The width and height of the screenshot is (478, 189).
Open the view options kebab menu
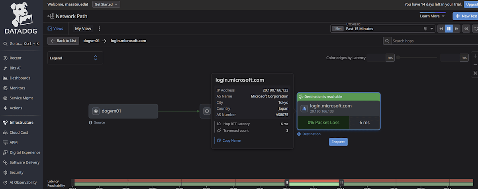tap(100, 29)
